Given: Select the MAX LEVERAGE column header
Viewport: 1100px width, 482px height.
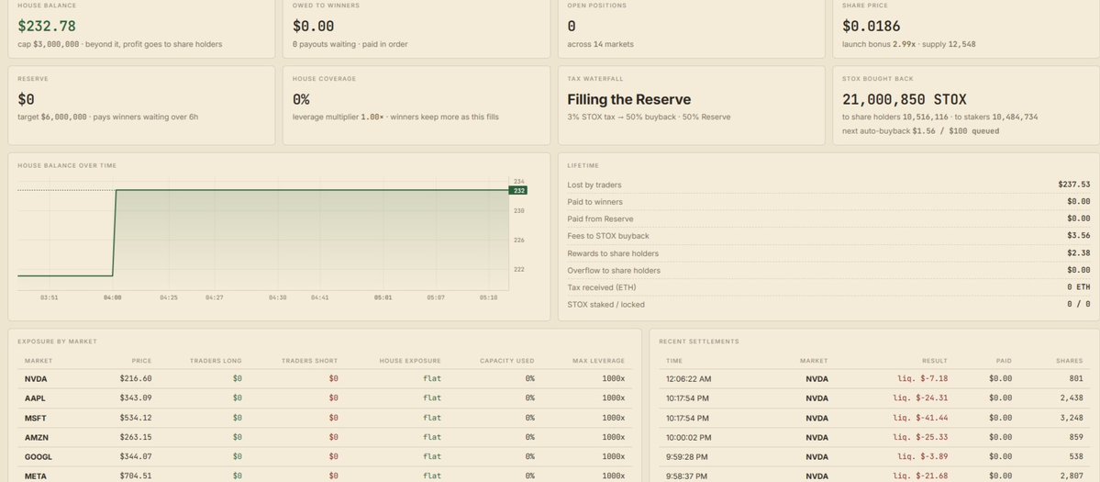Looking at the screenshot, I should point(597,361).
